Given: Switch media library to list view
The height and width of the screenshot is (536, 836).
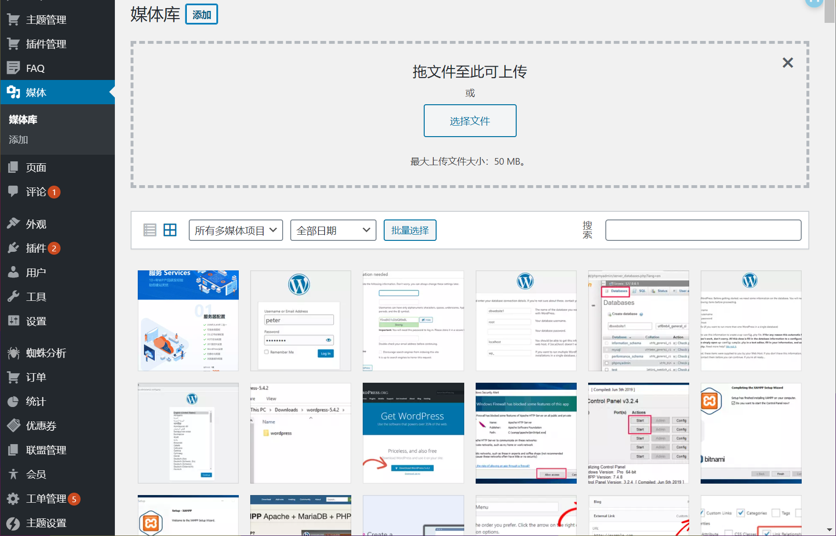Looking at the screenshot, I should coord(150,229).
